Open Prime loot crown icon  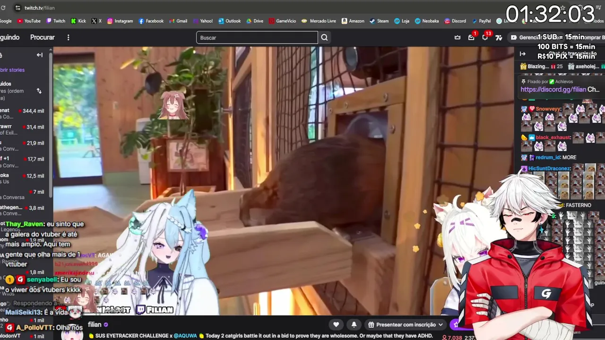coord(458,37)
